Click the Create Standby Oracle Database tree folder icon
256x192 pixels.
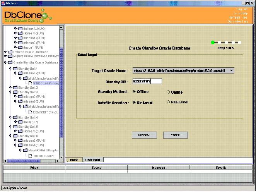coord(10,62)
